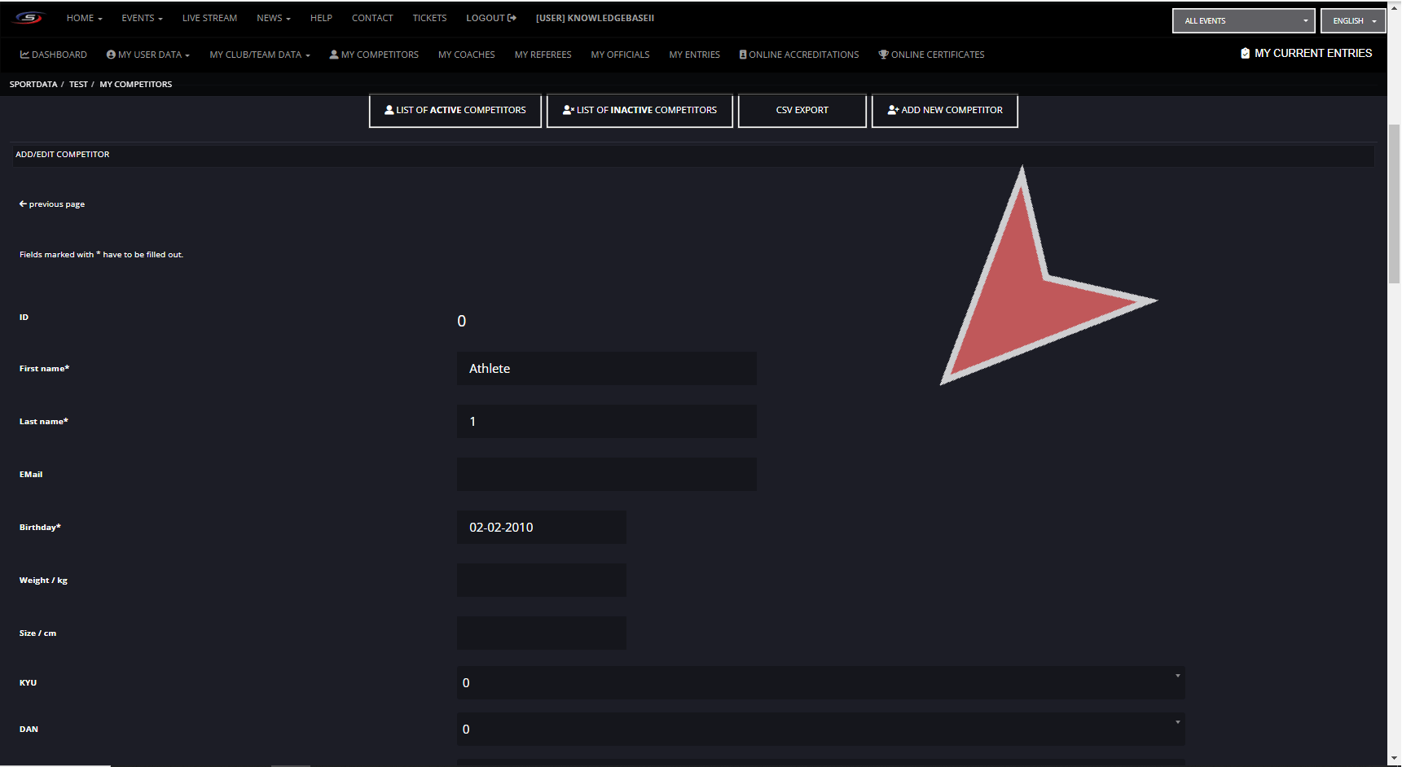Viewport: 1402px width, 767px height.
Task: Click the EMail input field
Action: click(606, 475)
